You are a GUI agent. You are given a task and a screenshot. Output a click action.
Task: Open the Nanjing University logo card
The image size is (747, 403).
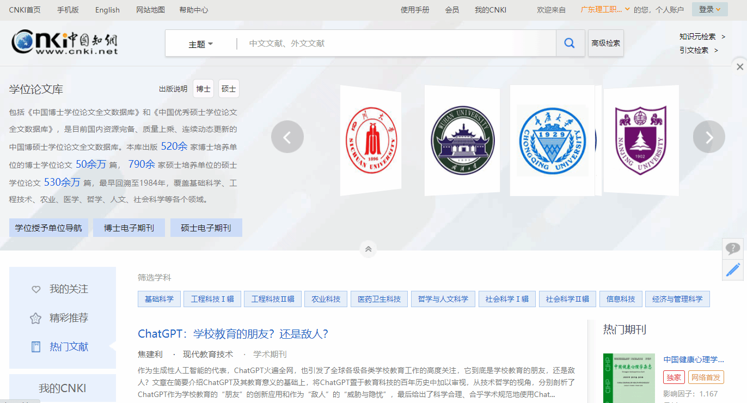(x=641, y=141)
